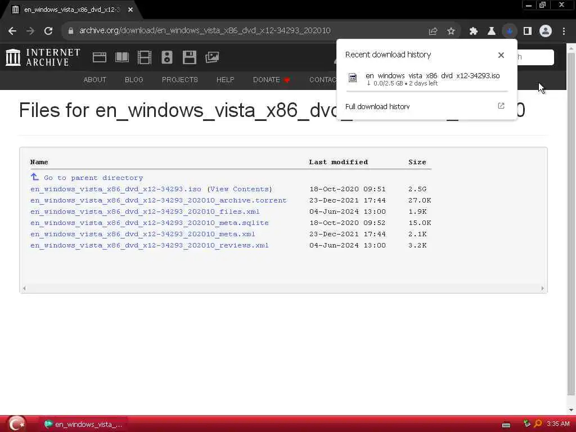Click the archive search field
Screen dimensions: 576x432
tap(535, 57)
